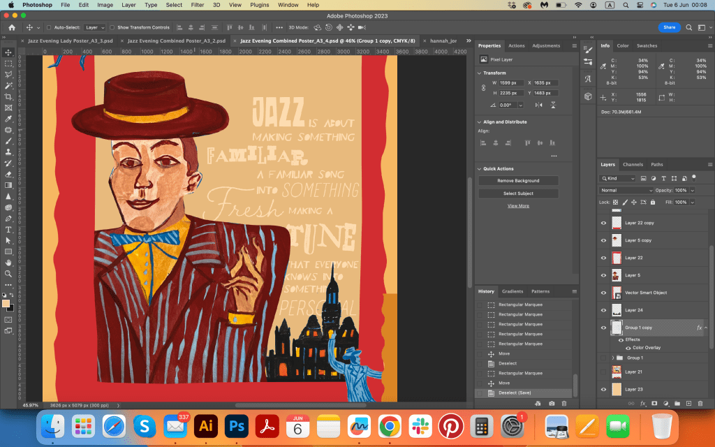The image size is (715, 447).
Task: Choose the Hand tool
Action: (x=8, y=262)
